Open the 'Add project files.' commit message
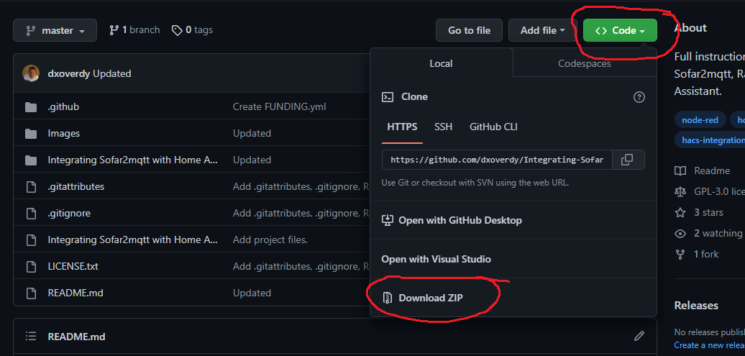The image size is (745, 356). click(x=270, y=240)
